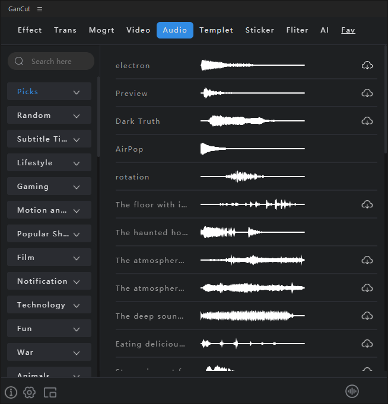The image size is (388, 404).
Task: Expand the Popular Sh... category chevron
Action: (x=77, y=235)
